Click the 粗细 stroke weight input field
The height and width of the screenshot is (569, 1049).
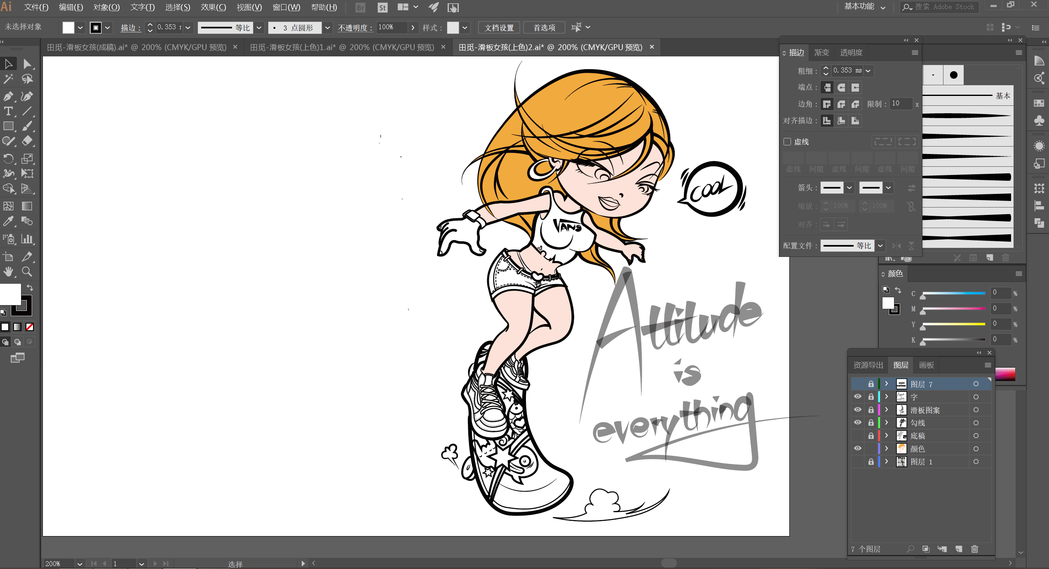[847, 71]
